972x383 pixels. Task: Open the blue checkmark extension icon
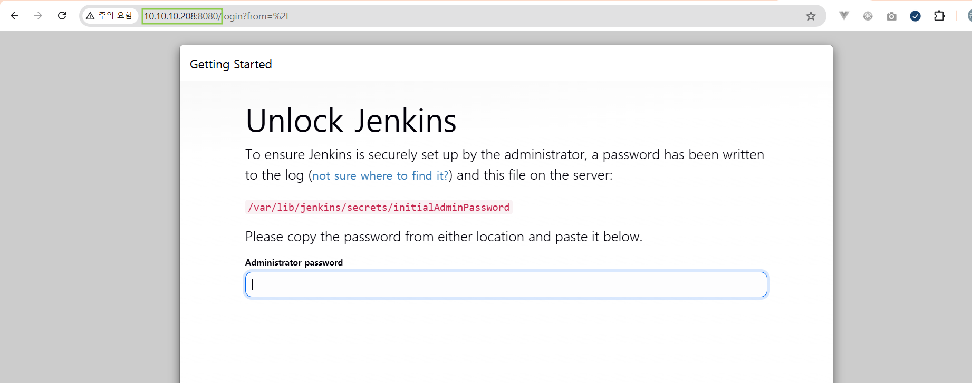[x=915, y=16]
